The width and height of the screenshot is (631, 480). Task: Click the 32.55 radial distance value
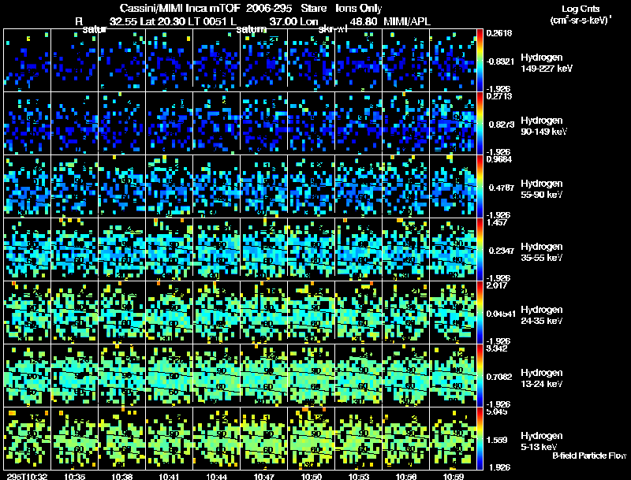coord(124,21)
